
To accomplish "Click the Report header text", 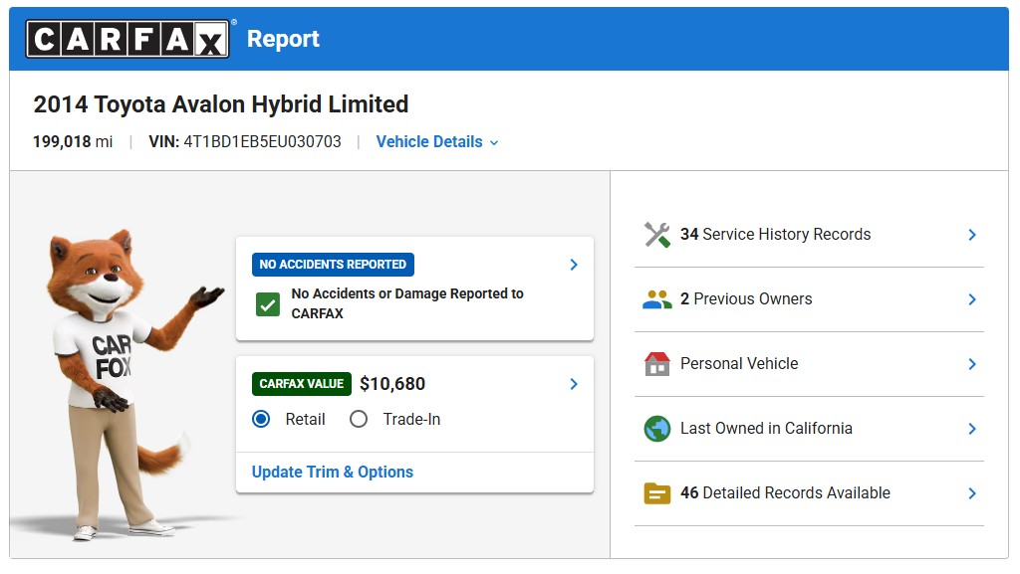I will pos(283,39).
